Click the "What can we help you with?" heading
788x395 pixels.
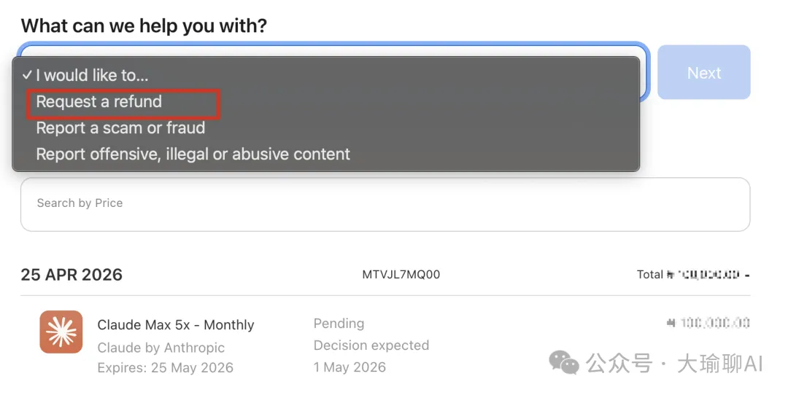(x=144, y=26)
